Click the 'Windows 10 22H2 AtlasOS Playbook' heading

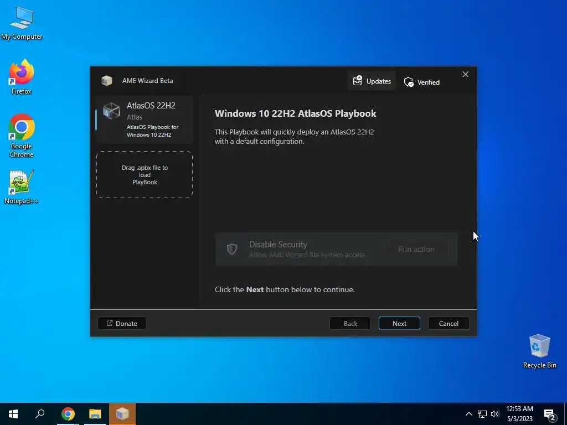pos(296,113)
